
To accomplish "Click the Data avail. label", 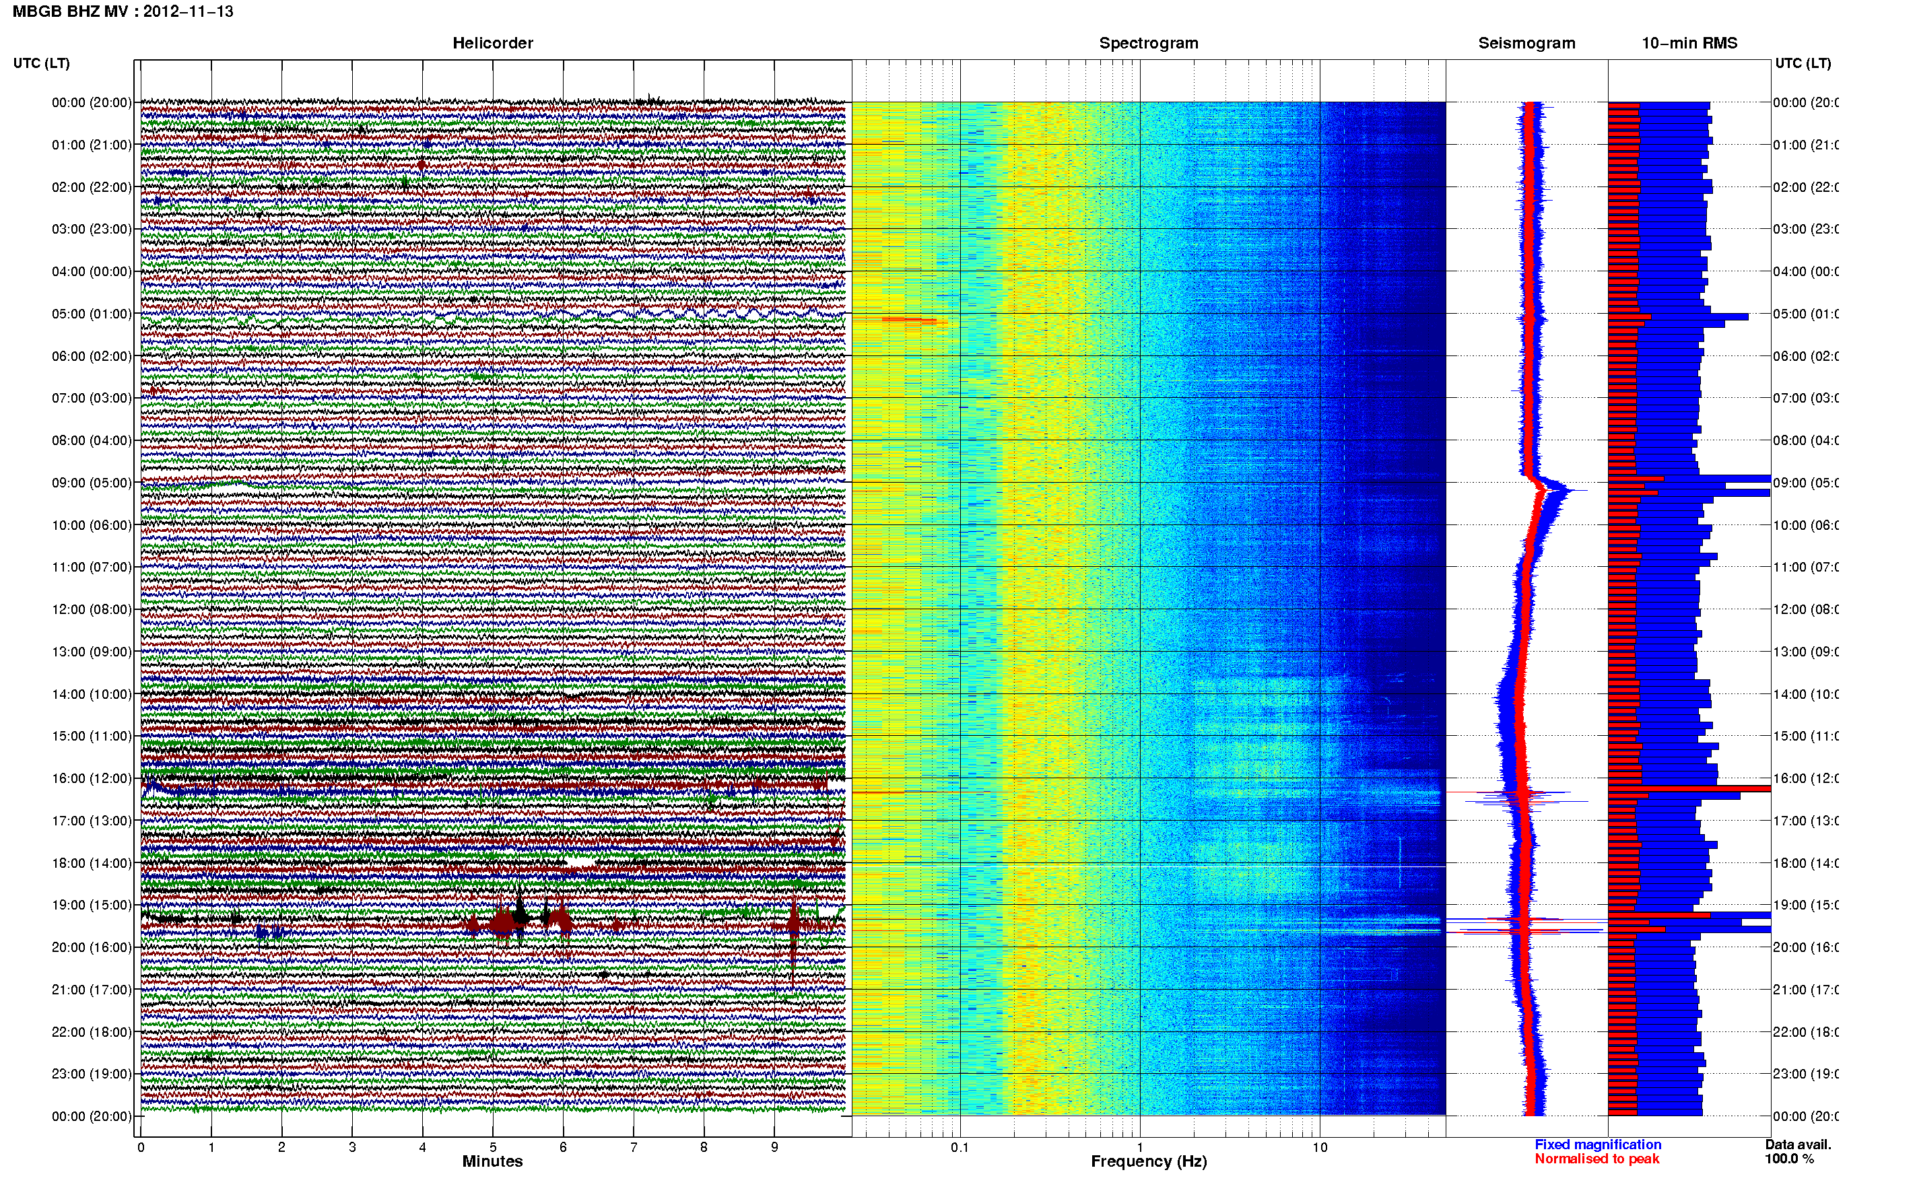I will point(1798,1144).
